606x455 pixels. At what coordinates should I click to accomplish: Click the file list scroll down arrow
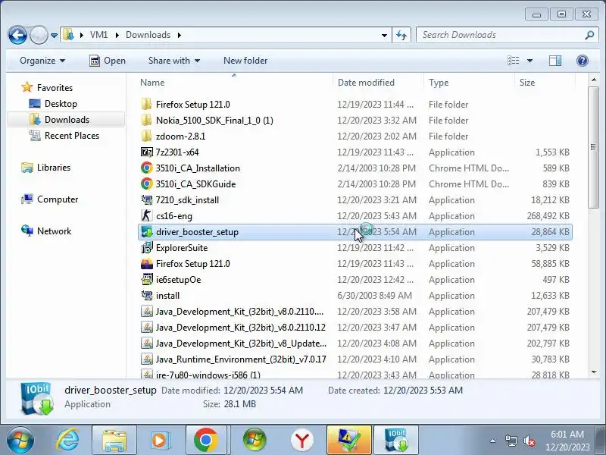click(593, 372)
